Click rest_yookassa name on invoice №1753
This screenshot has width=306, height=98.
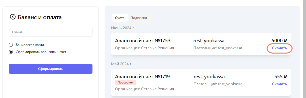tap(209, 40)
